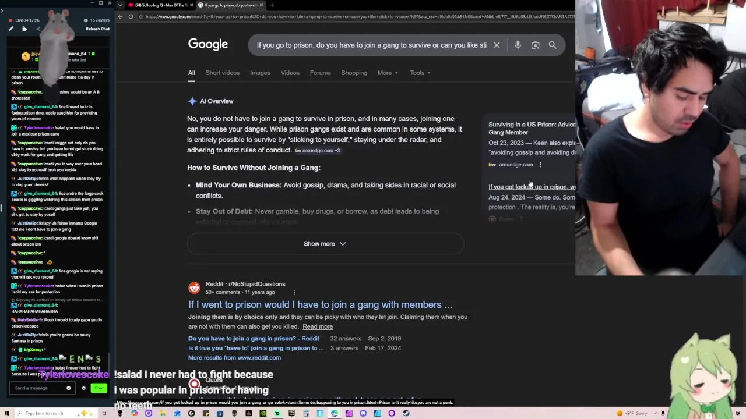Open 'If you got locked up in prison' link
The height and width of the screenshot is (419, 746).
[532, 187]
